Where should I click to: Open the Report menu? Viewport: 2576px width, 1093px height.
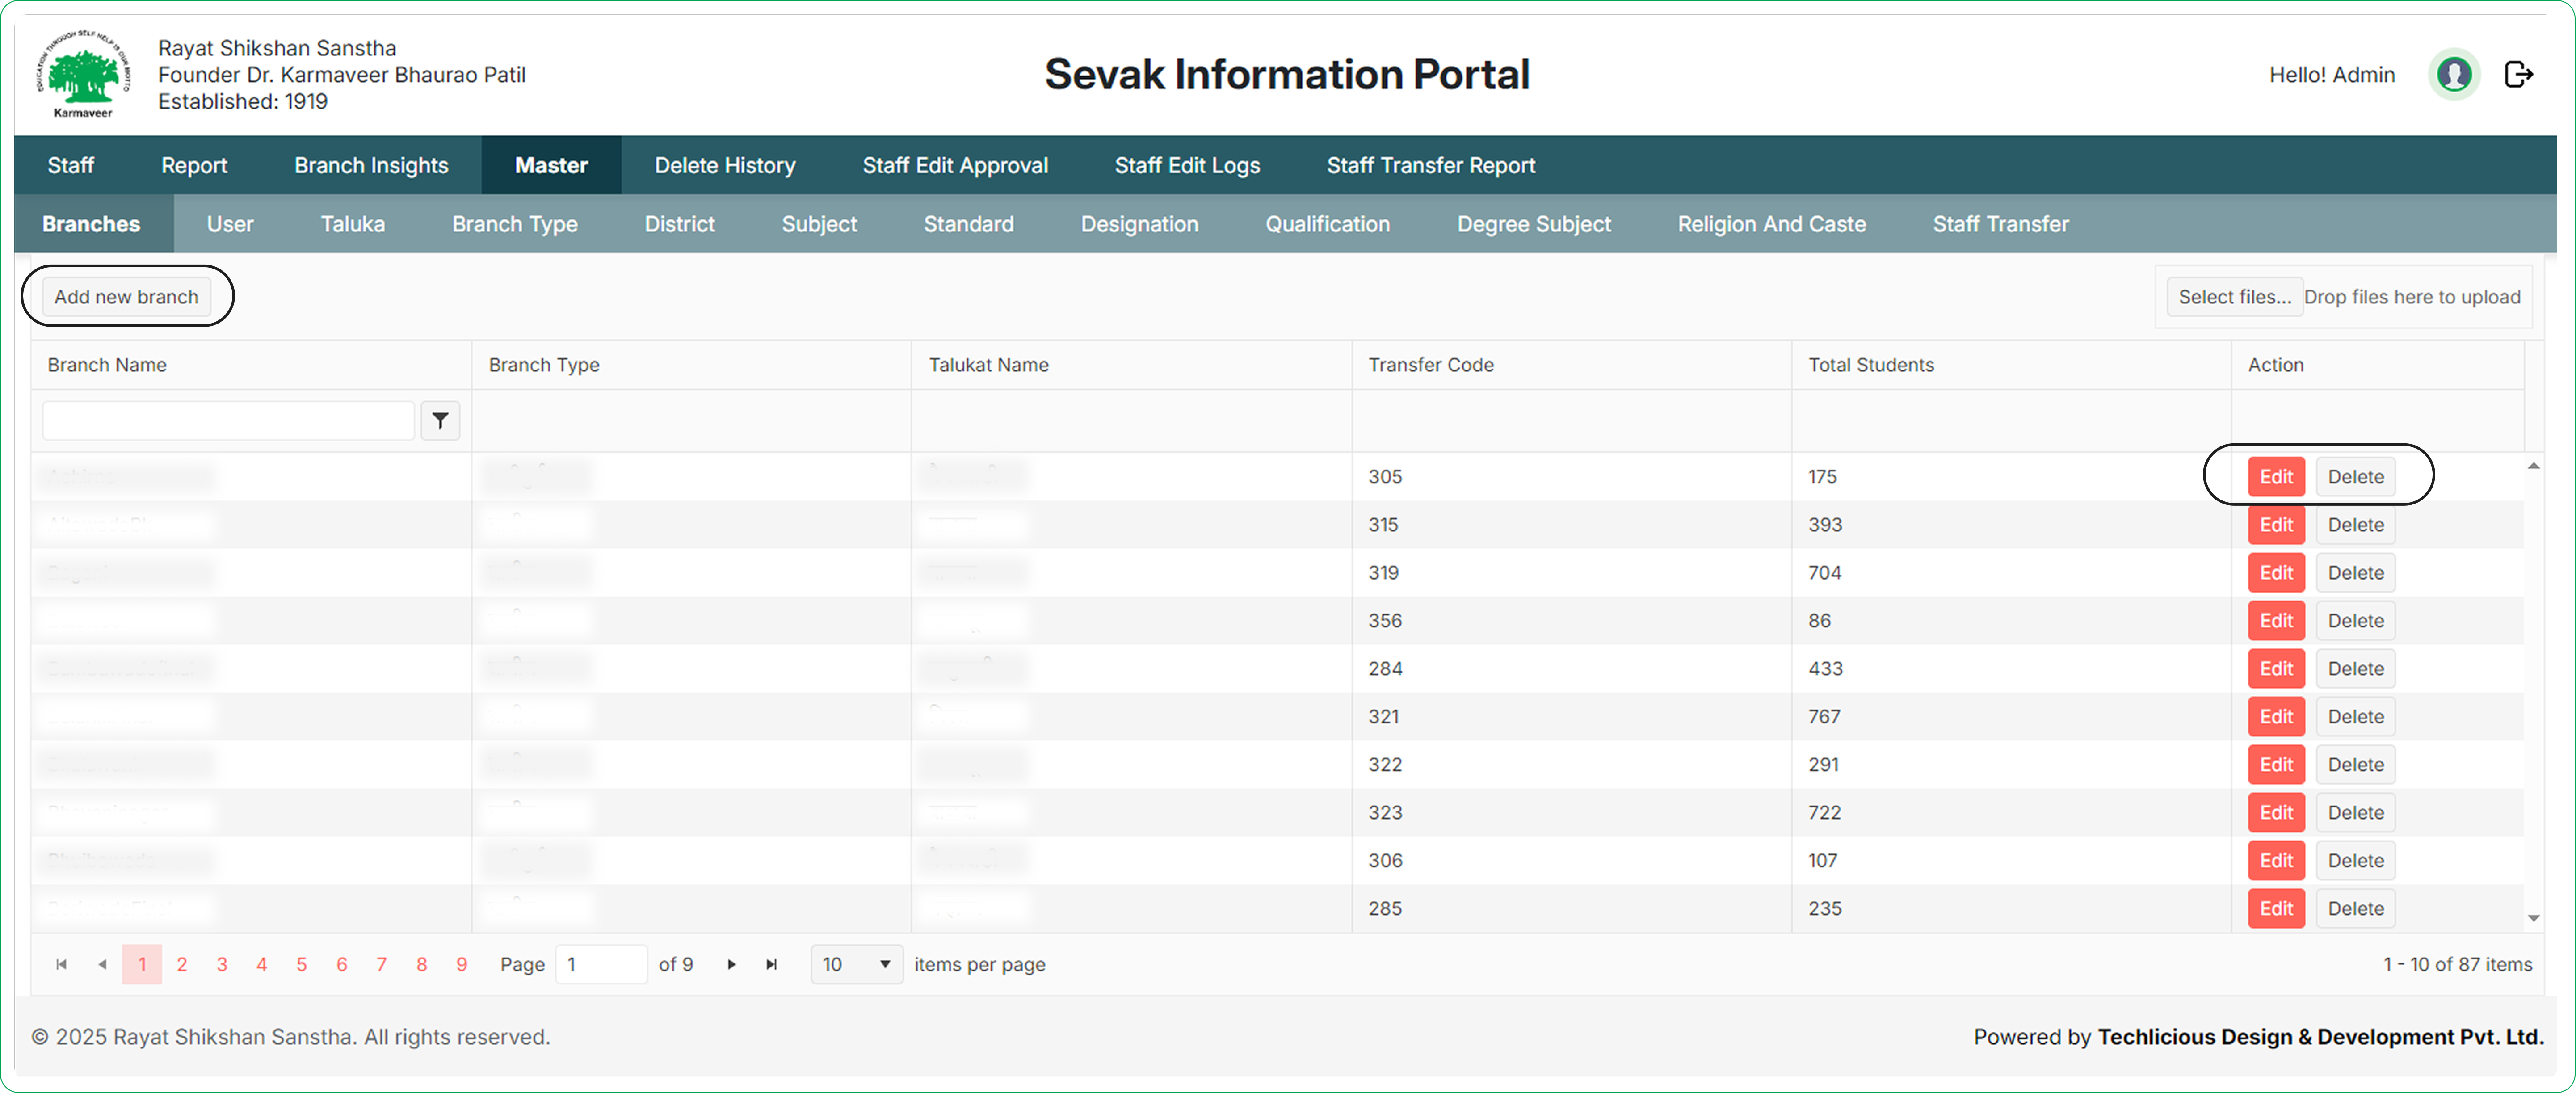coord(194,165)
